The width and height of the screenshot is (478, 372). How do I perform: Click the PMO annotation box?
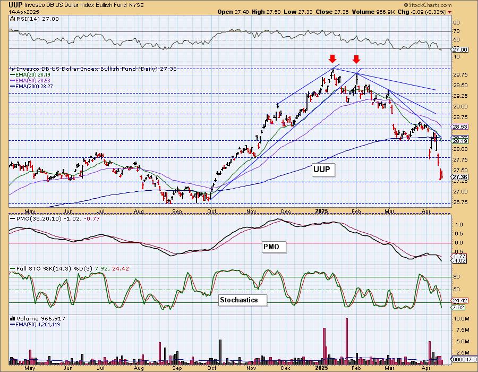coord(274,247)
